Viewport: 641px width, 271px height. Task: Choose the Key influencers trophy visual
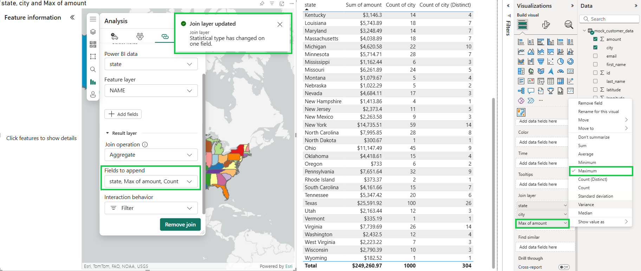(551, 91)
